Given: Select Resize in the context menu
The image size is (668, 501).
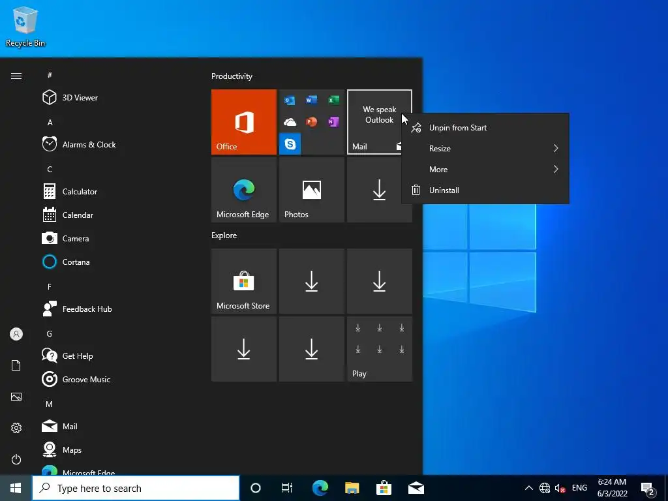Looking at the screenshot, I should [x=485, y=149].
